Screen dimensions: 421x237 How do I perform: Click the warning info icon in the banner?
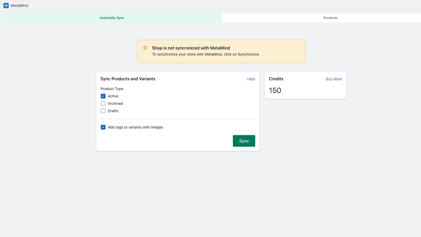pos(145,48)
